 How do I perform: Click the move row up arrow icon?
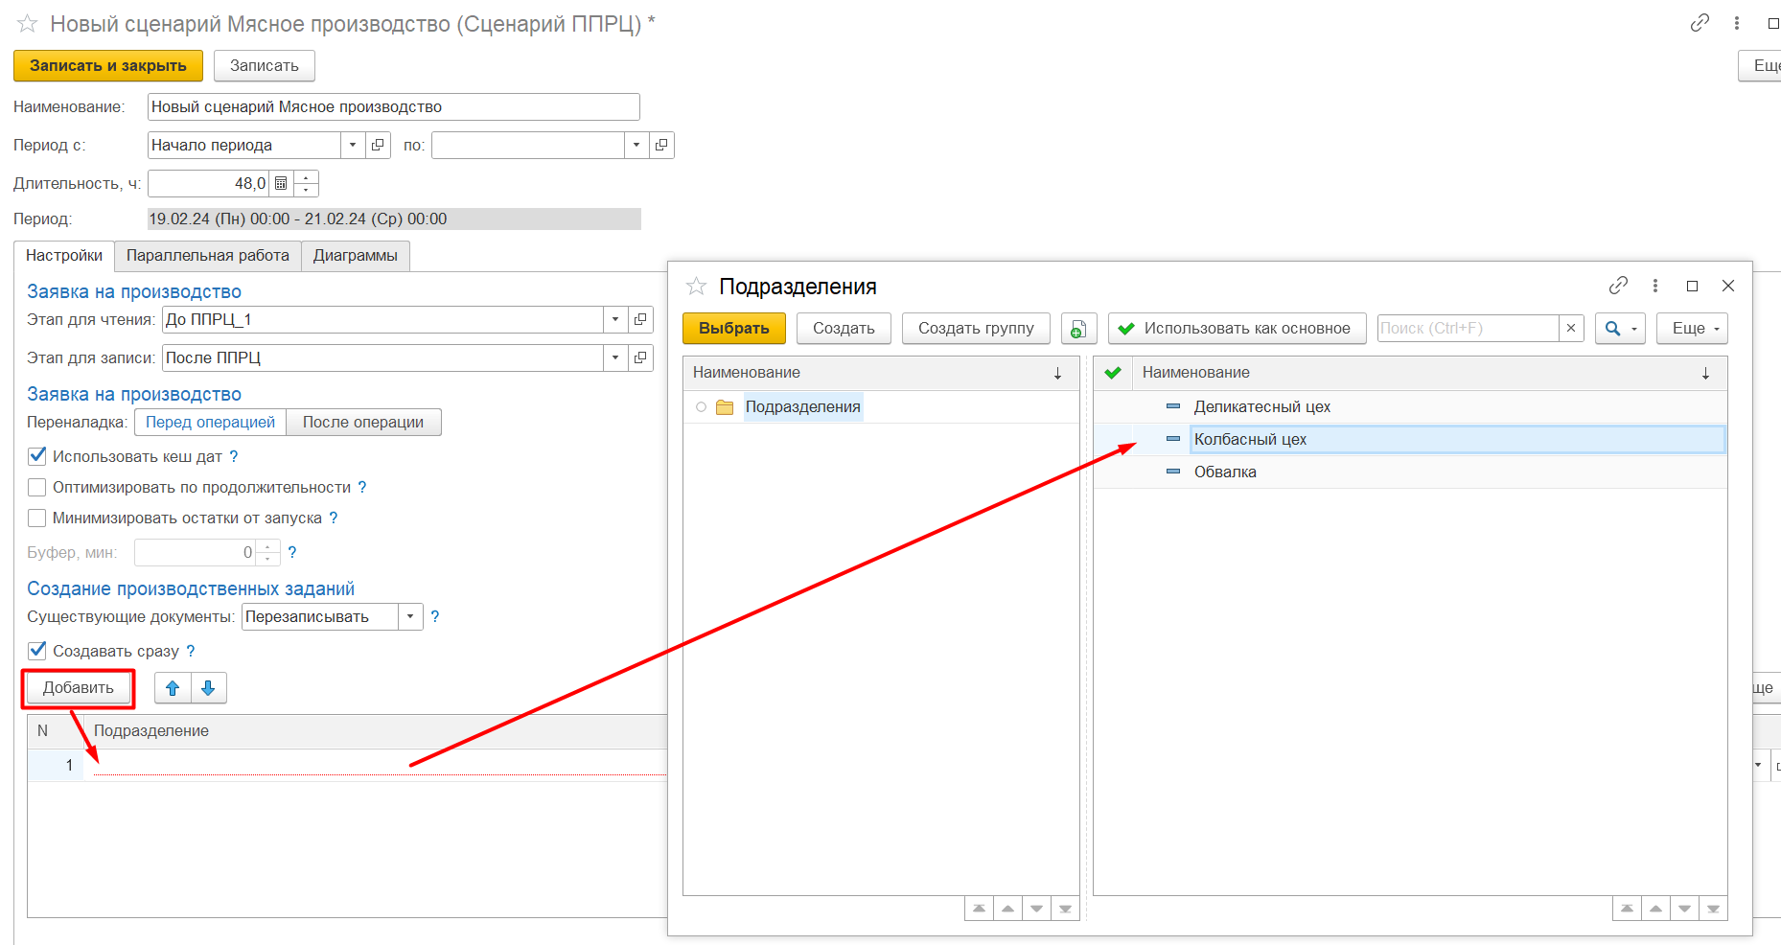[173, 688]
